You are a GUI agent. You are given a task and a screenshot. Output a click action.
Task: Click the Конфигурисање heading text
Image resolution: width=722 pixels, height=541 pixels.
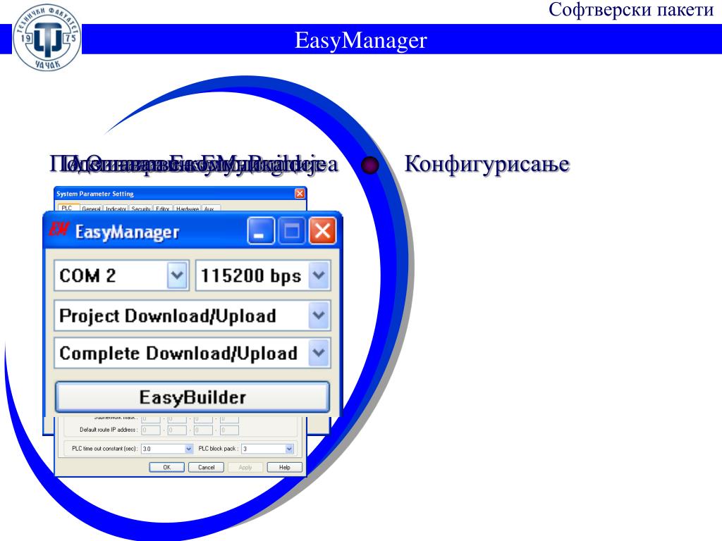(x=487, y=164)
